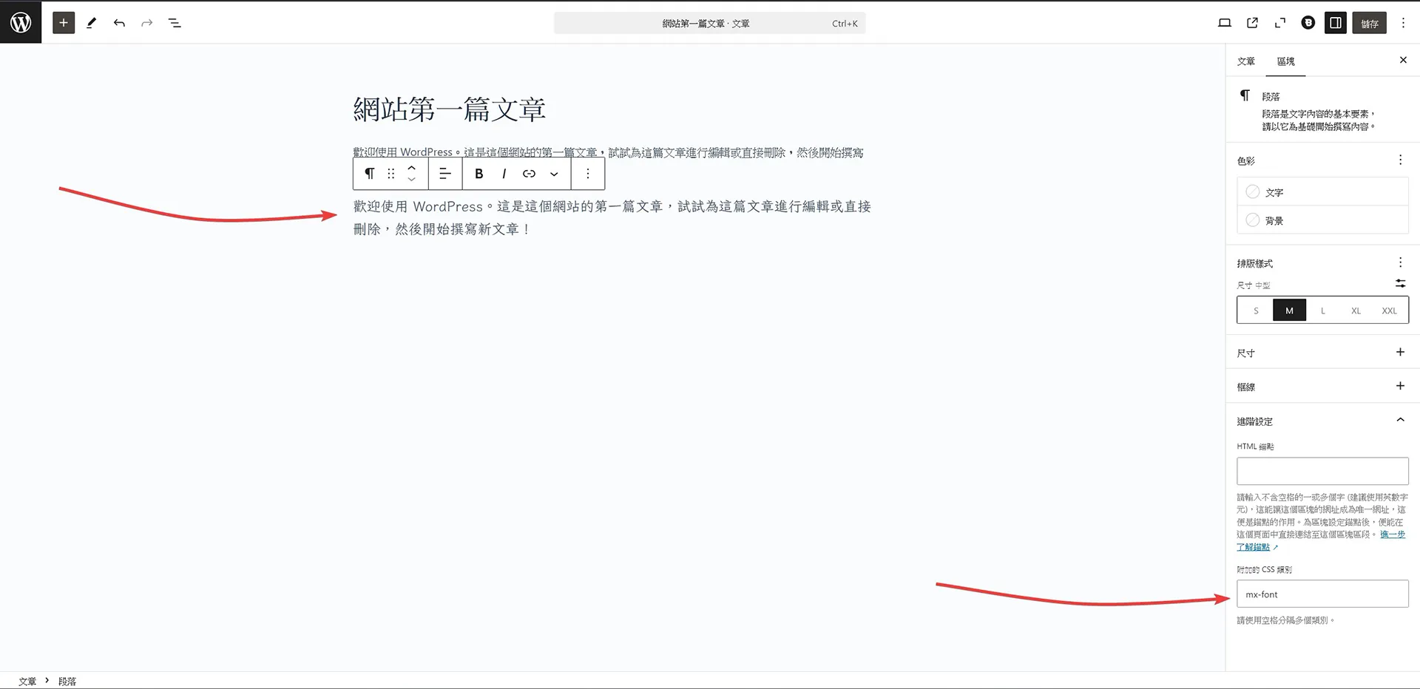This screenshot has width=1420, height=689.
Task: Open text alignment options
Action: [x=445, y=174]
